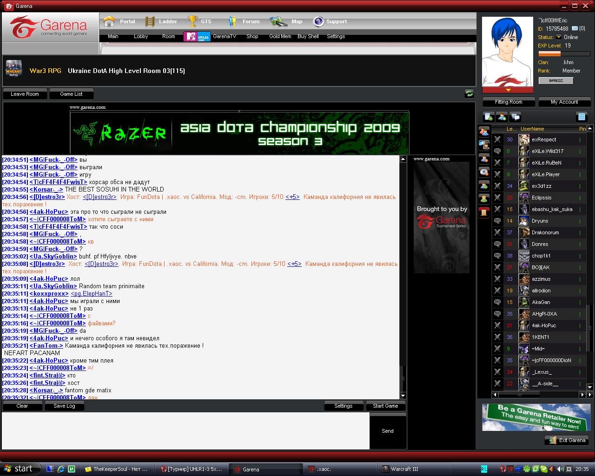Screen dimensions: 595x476
Task: Click the crossed-swords status icon beside ex3d1zz
Action: pyautogui.click(x=497, y=186)
